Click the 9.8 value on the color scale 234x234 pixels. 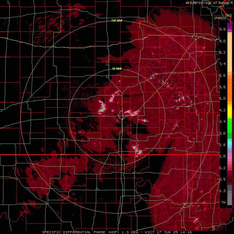tap(222, 29)
